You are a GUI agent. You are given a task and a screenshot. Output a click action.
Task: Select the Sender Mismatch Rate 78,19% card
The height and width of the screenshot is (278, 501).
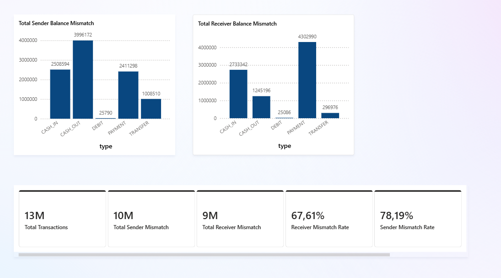point(418,219)
